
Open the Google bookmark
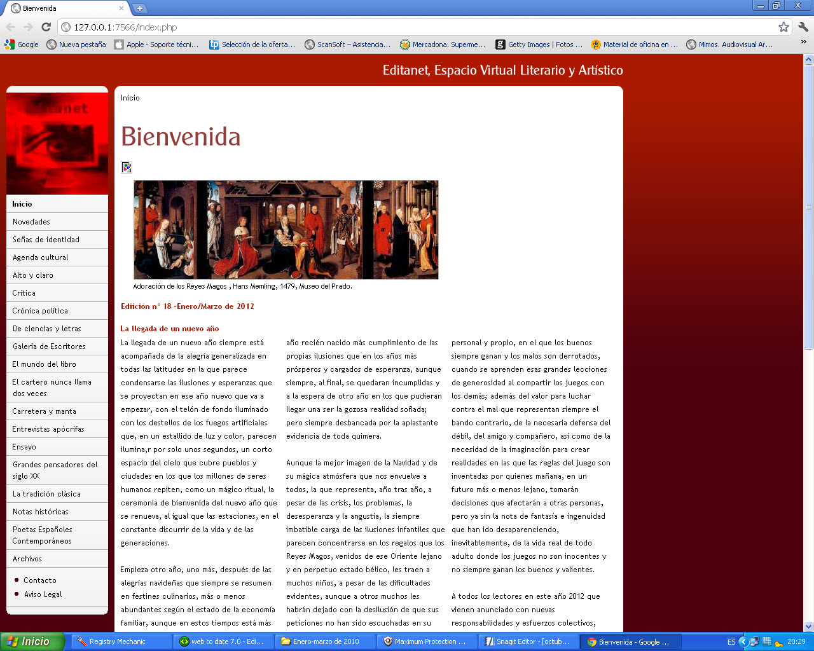22,45
